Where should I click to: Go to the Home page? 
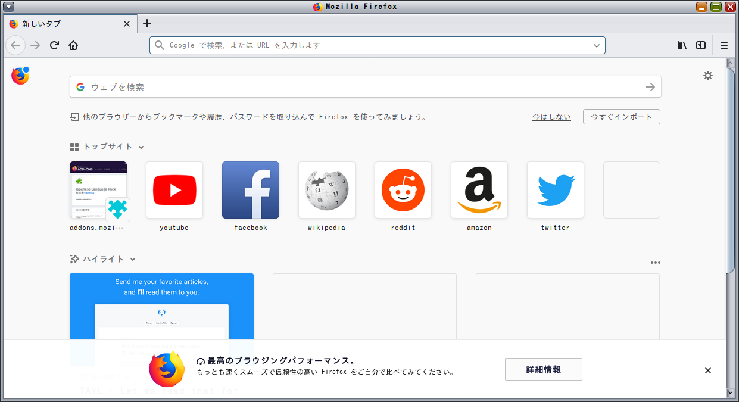[x=73, y=45]
